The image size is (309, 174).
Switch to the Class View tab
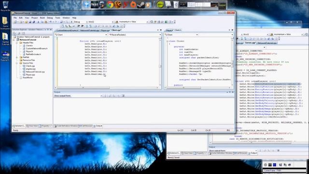(x=32, y=126)
